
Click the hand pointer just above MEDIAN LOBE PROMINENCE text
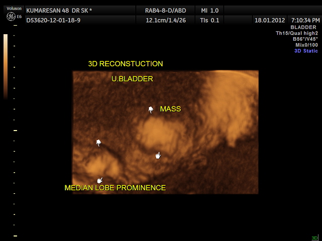(x=100, y=180)
